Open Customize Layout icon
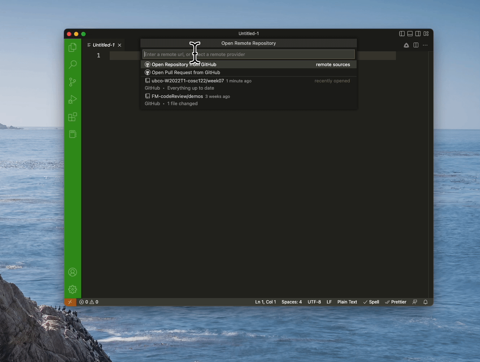 [x=426, y=34]
